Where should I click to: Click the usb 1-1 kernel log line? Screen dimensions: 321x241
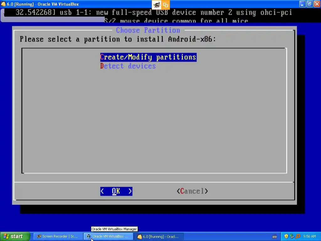pos(154,13)
